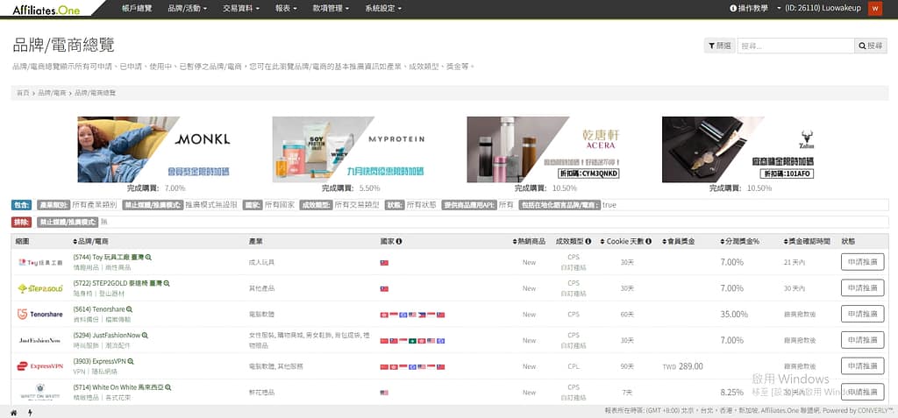Open STEP2GOLD 泰迪椅 brand link
Screen dimensions: 898x418
(x=118, y=283)
